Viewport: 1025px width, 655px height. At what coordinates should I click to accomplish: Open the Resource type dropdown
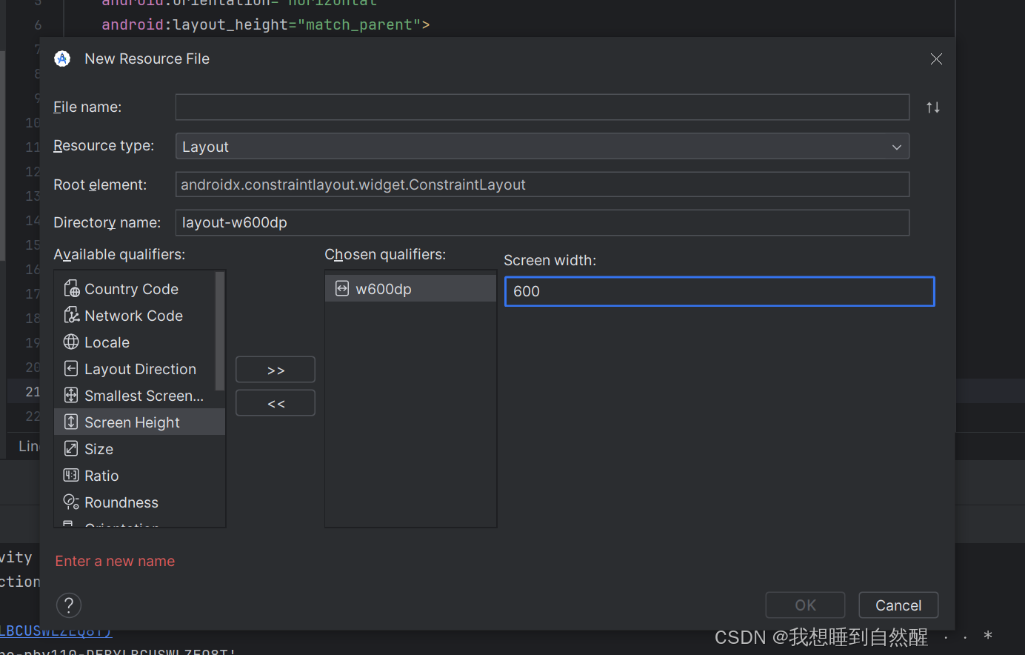click(542, 146)
